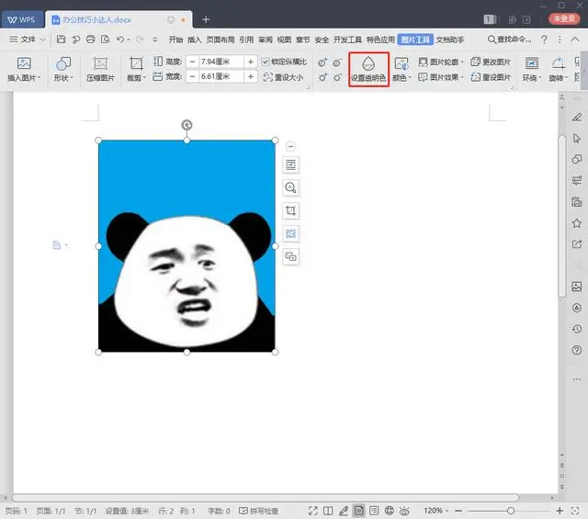This screenshot has width=588, height=519.
Task: Switch to web layout globe view
Action: coord(390,511)
